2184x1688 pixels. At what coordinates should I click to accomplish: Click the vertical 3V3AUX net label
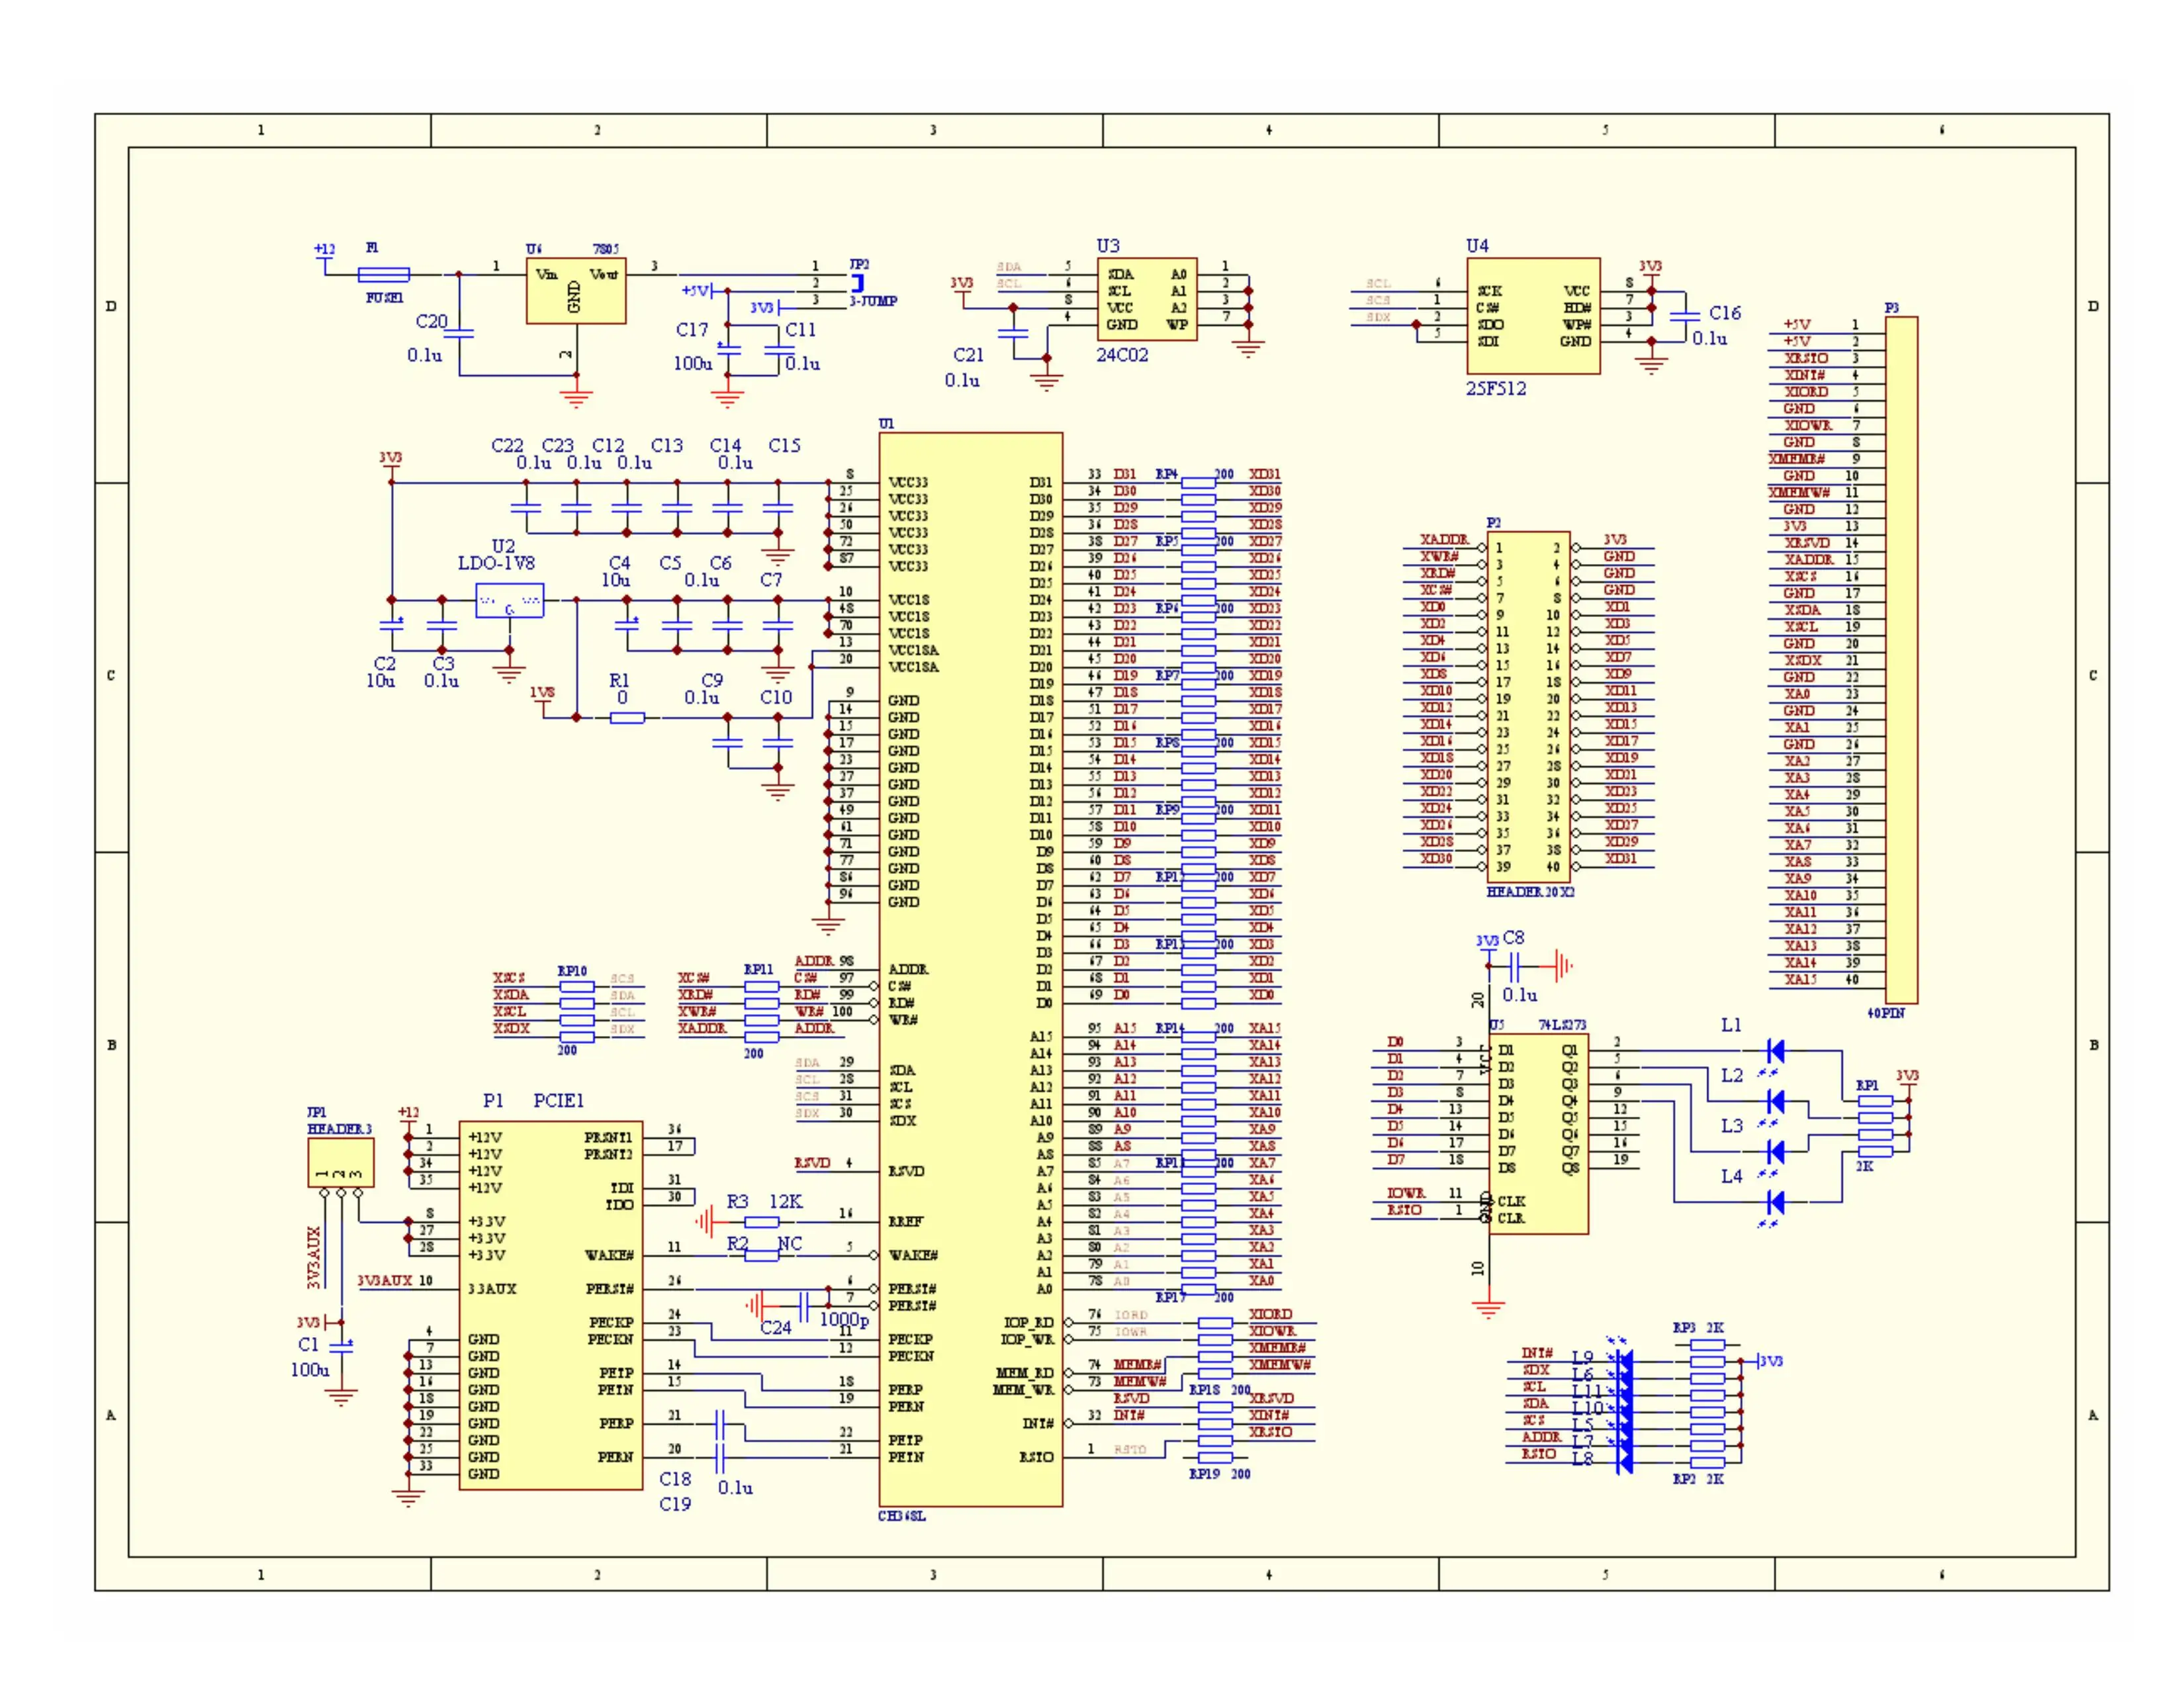314,1257
